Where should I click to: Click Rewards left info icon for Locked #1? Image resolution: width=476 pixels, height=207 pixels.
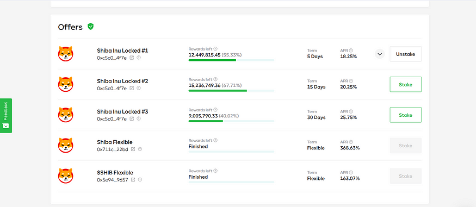click(x=215, y=49)
